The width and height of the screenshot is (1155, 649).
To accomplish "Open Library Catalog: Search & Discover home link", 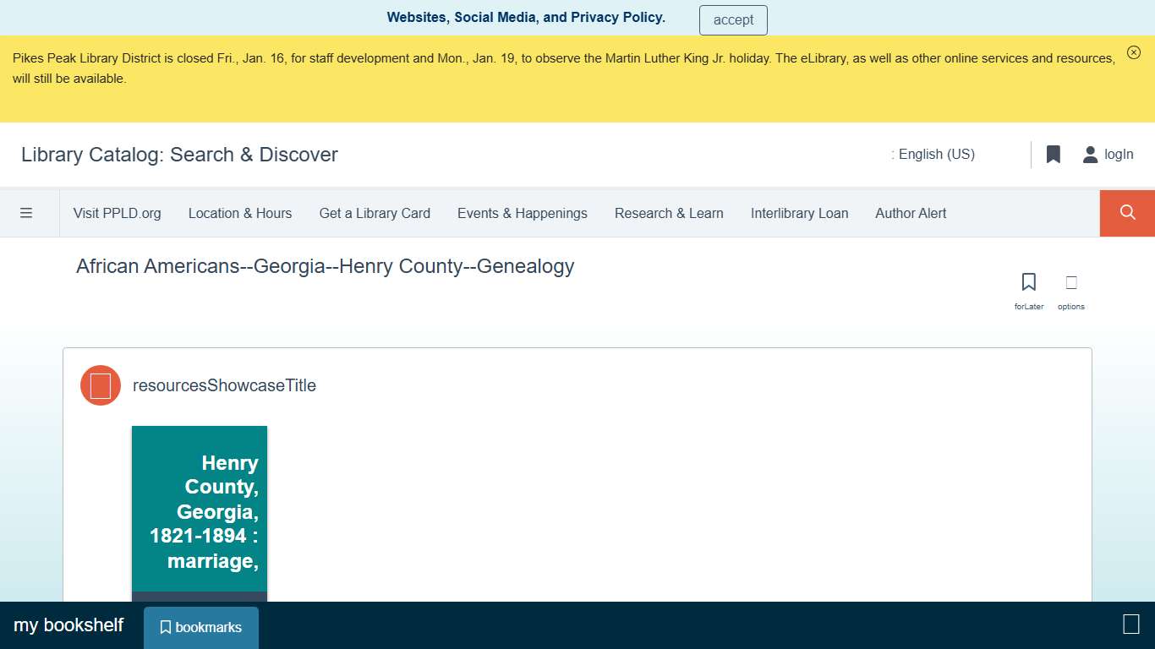I will (179, 155).
